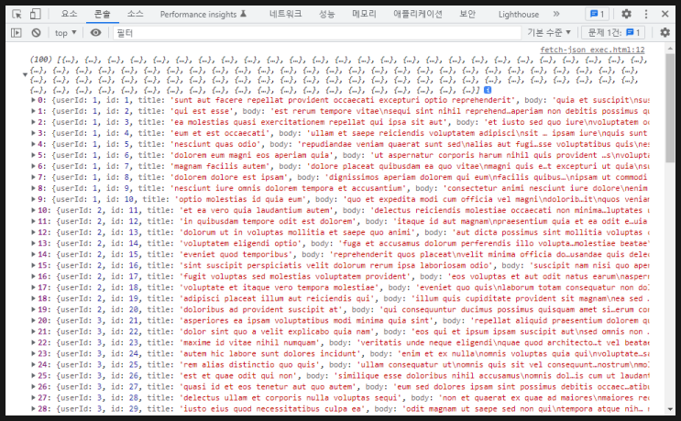Image resolution: width=681 pixels, height=421 pixels.
Task: Expand array item 4 'nesciunt quas odio'
Action: pos(33,144)
